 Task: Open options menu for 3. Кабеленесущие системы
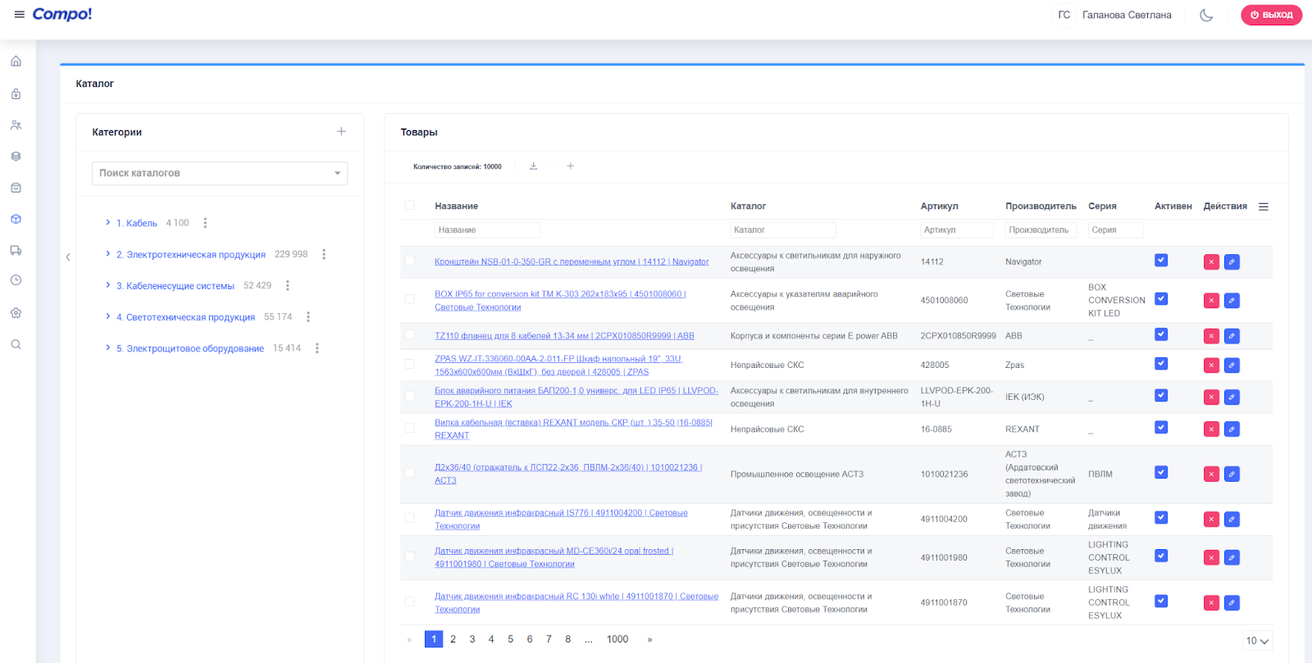[x=287, y=286]
